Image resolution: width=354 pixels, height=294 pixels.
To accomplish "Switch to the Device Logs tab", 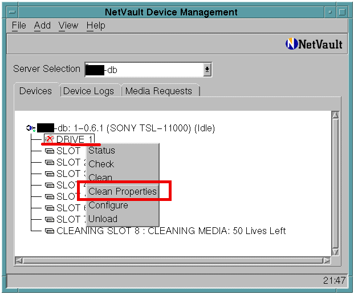I will click(x=88, y=91).
